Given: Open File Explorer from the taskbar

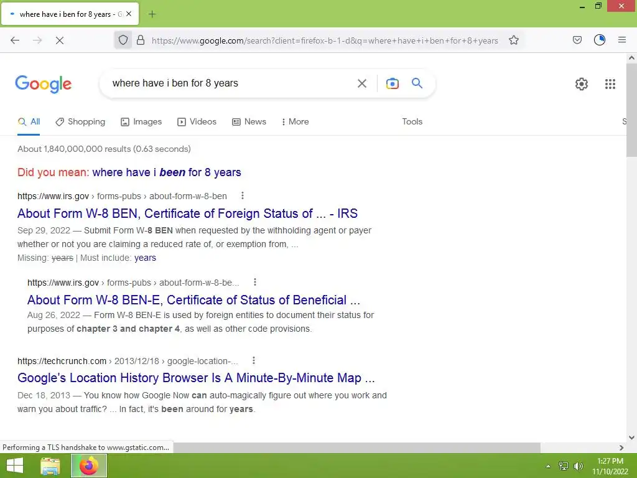Looking at the screenshot, I should [50, 466].
